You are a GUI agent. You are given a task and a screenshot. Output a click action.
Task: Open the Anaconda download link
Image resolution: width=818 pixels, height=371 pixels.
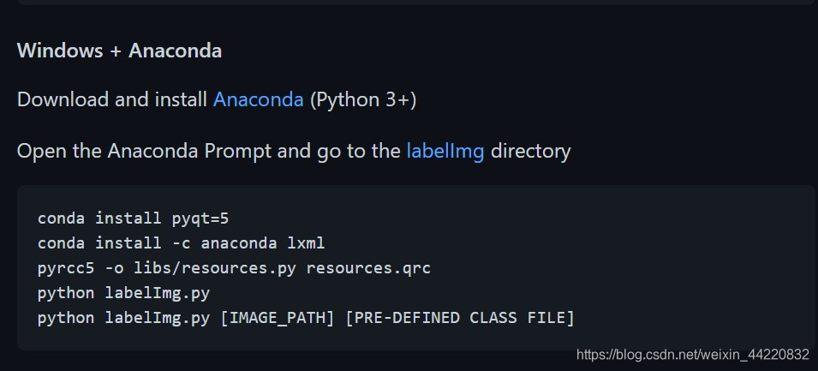click(x=258, y=99)
